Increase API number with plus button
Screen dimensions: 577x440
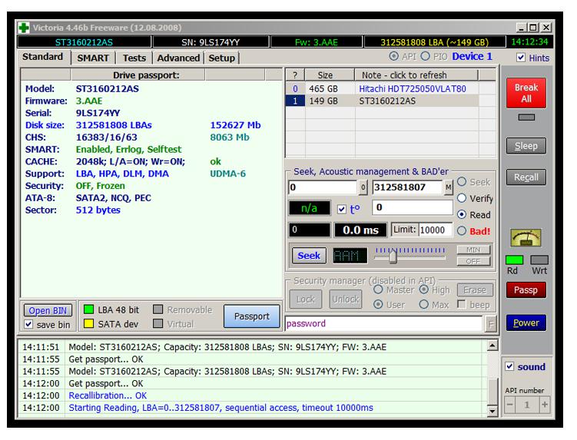coord(545,405)
